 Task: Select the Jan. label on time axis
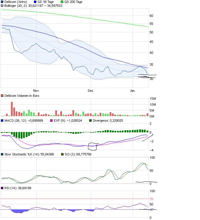(133, 91)
